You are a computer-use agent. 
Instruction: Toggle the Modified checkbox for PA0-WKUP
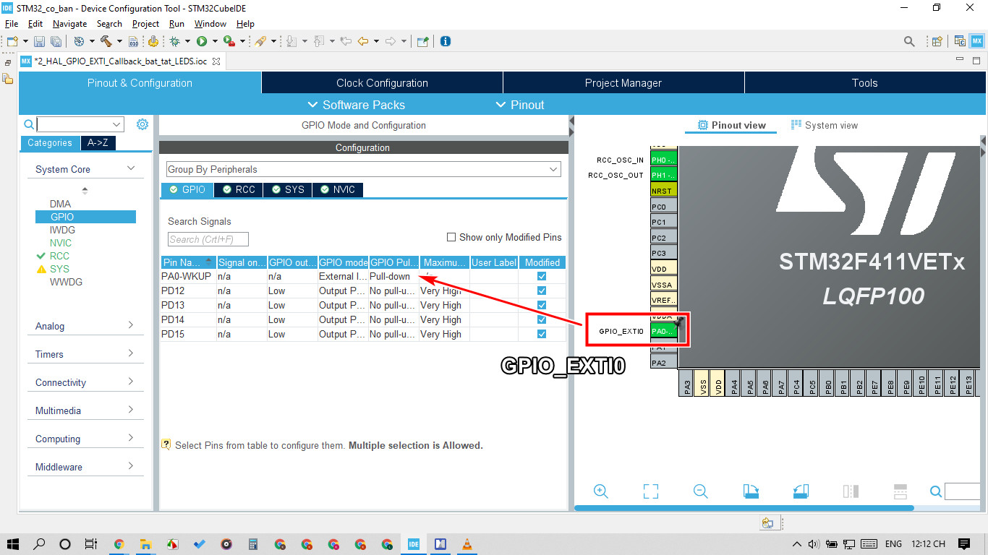542,276
